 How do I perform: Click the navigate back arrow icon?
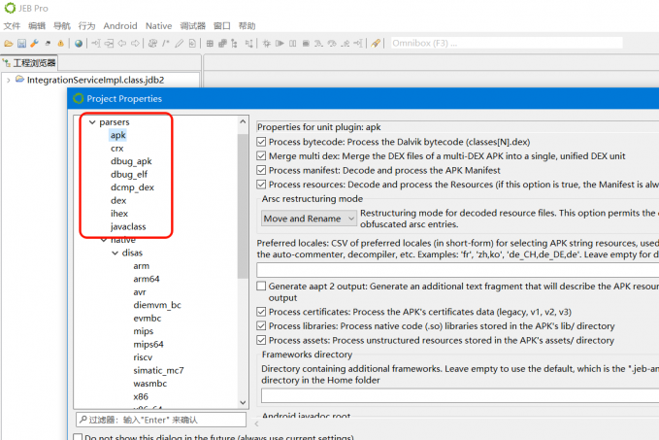pos(123,44)
